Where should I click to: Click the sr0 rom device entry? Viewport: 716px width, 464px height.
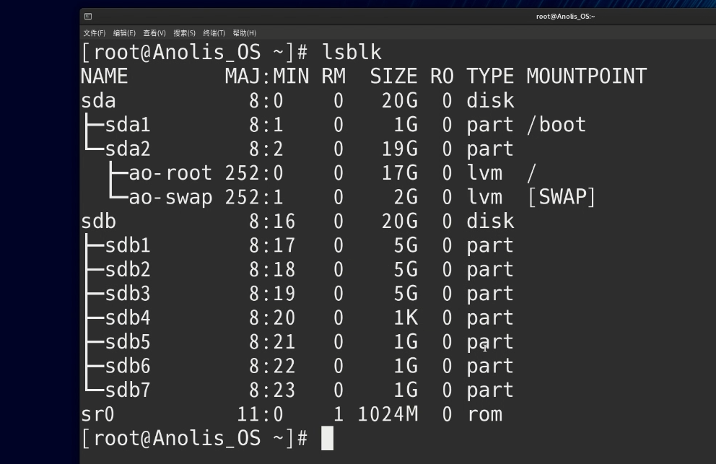99,414
